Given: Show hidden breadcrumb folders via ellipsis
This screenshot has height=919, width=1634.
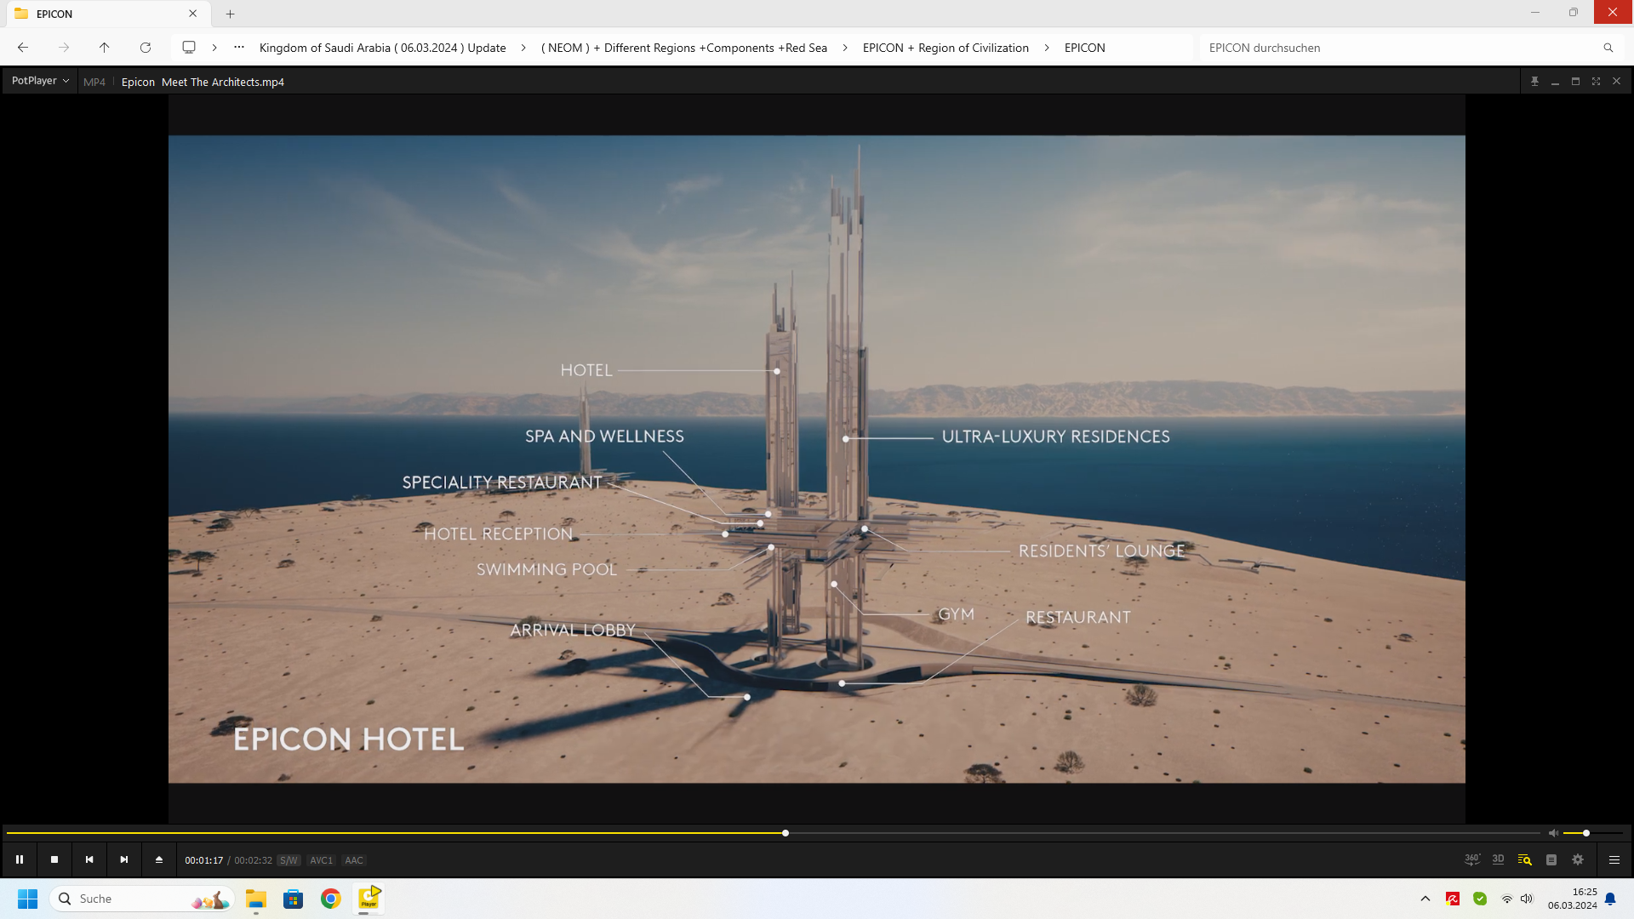Looking at the screenshot, I should (x=239, y=48).
